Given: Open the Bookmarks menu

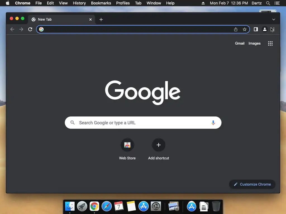Looking at the screenshot, I should (x=101, y=3).
